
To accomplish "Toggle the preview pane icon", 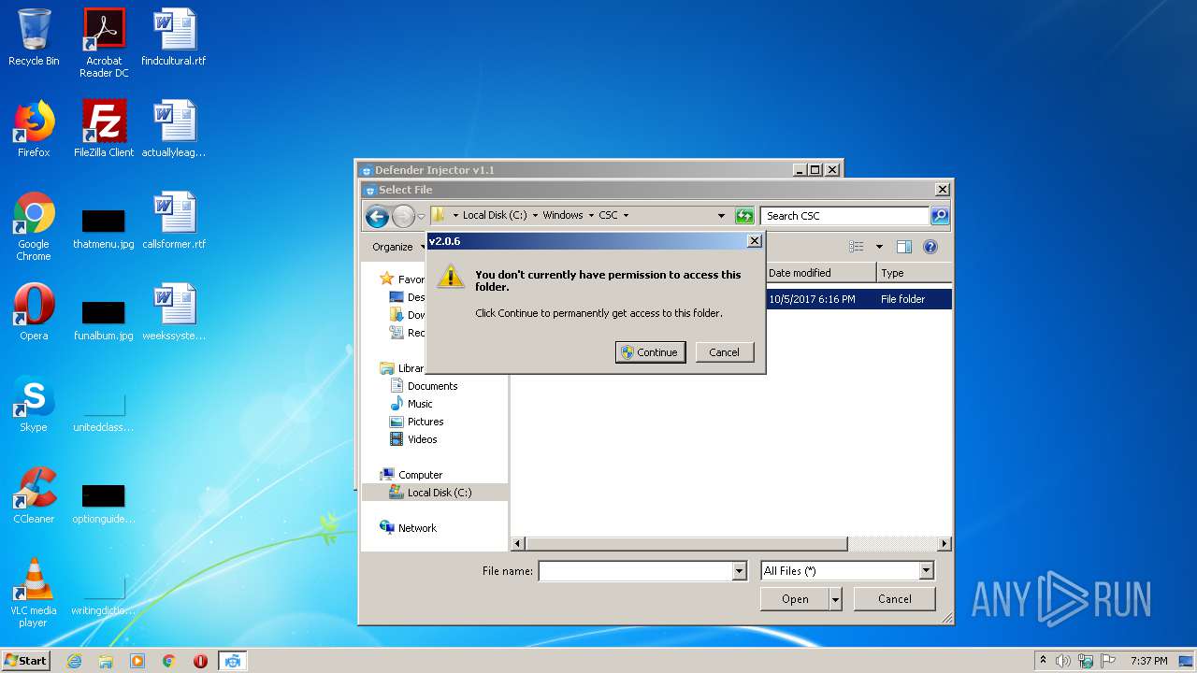I will [x=904, y=247].
